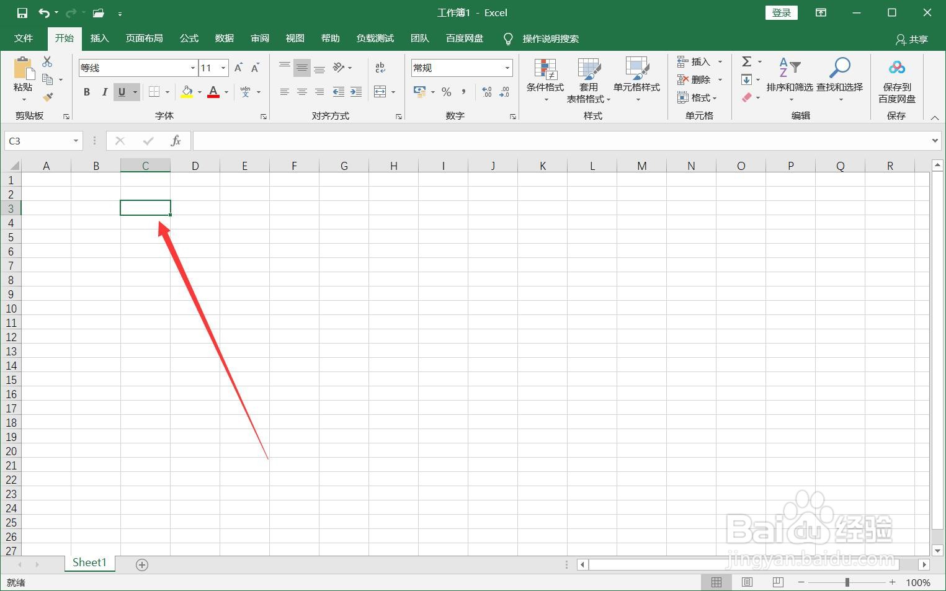Image resolution: width=946 pixels, height=591 pixels.
Task: Increase the font size
Action: tap(238, 68)
